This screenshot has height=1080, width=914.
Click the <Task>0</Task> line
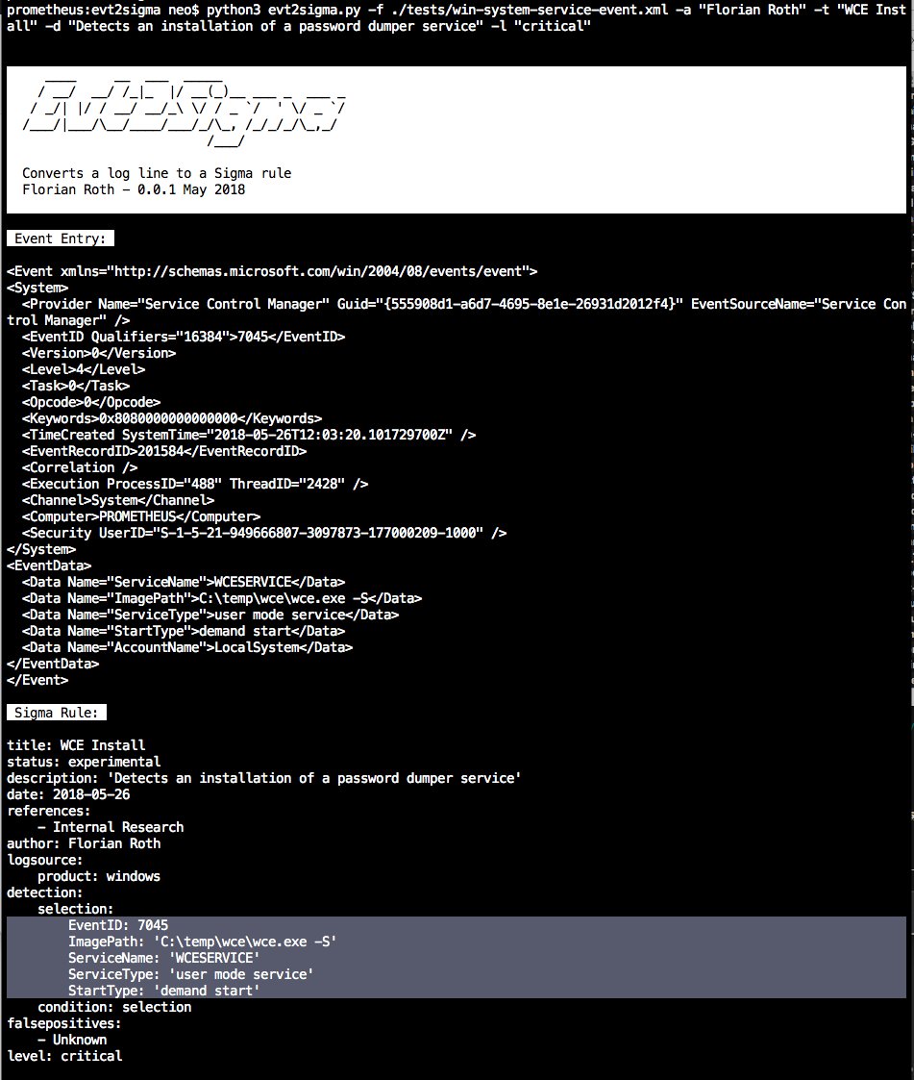(x=76, y=386)
